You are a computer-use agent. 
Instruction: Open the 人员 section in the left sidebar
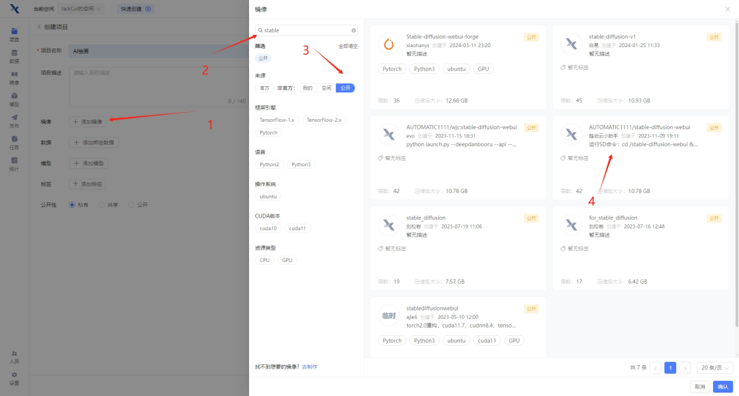click(14, 358)
